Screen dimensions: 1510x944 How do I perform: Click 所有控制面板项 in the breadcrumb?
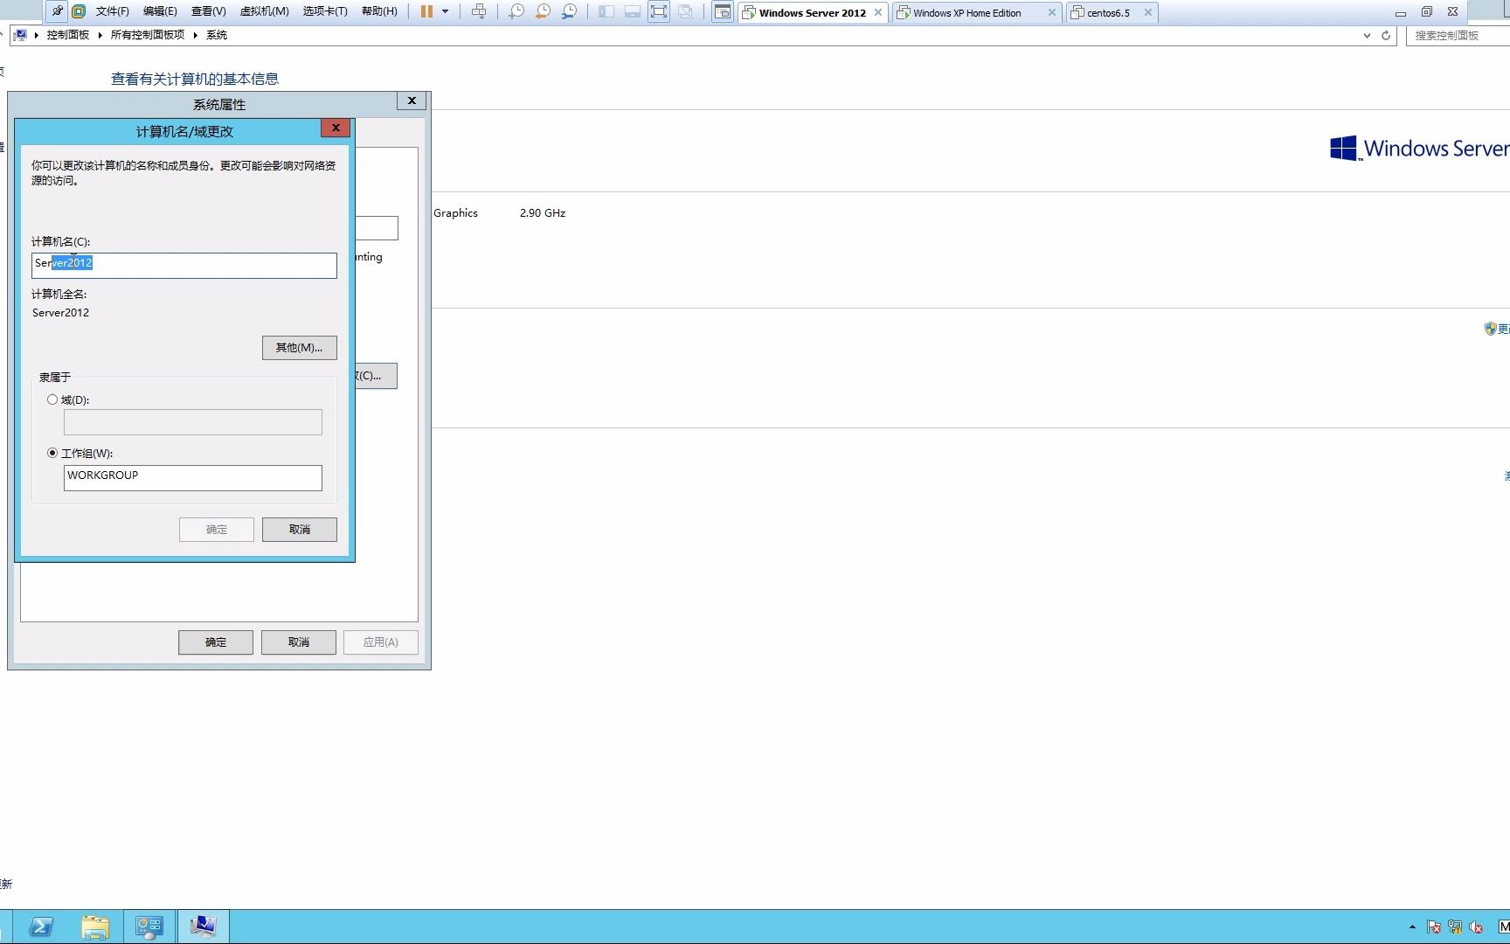pyautogui.click(x=148, y=35)
